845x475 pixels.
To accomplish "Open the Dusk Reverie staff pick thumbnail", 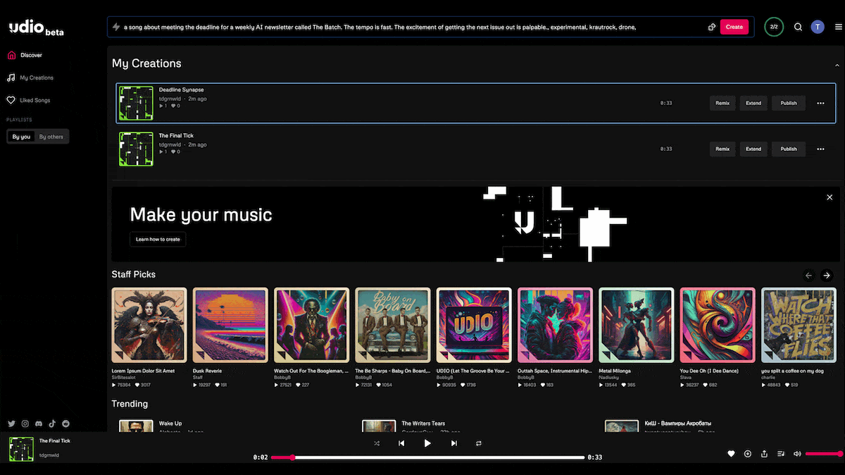I will click(230, 325).
